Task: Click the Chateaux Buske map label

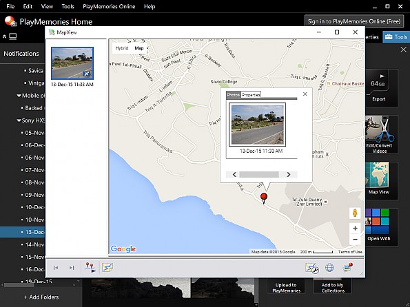Action: click(x=347, y=84)
